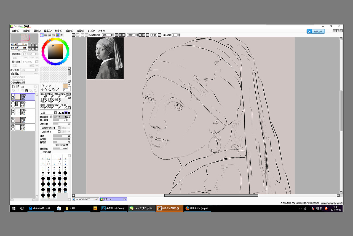Delete the selected layer with trash icon
The image size is (353, 236).
pos(26,91)
